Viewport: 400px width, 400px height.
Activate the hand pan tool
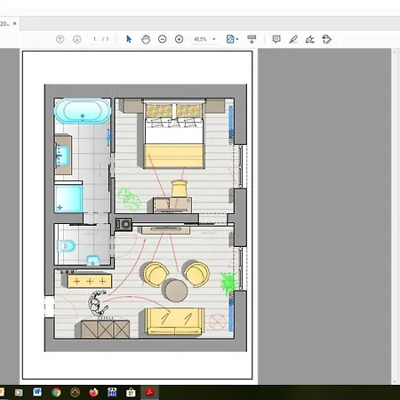click(146, 39)
